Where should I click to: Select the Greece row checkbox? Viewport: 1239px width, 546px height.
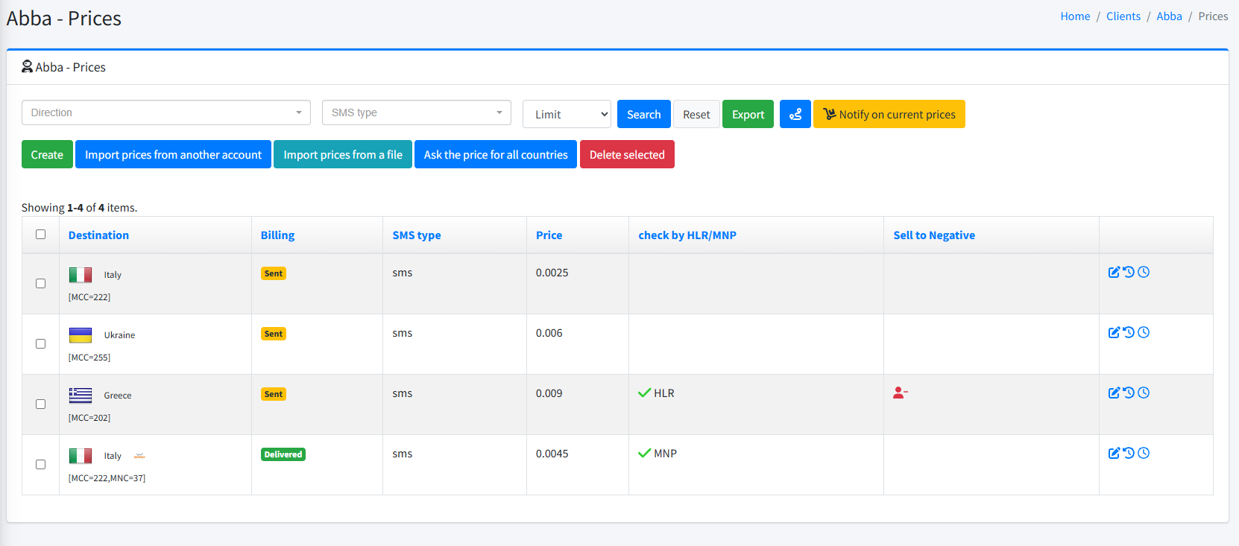tap(41, 404)
